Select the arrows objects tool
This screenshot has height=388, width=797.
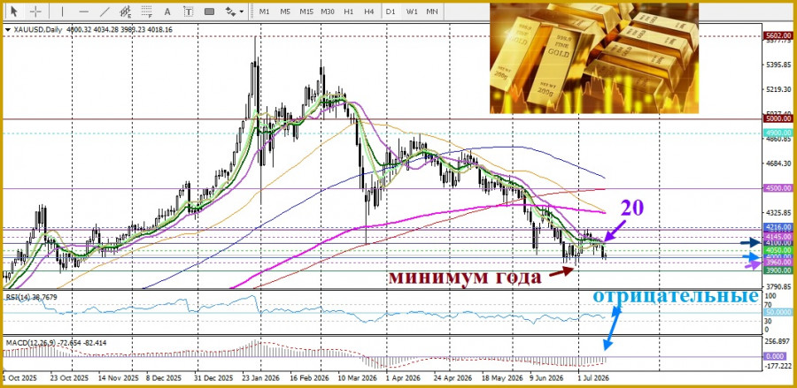pos(230,11)
